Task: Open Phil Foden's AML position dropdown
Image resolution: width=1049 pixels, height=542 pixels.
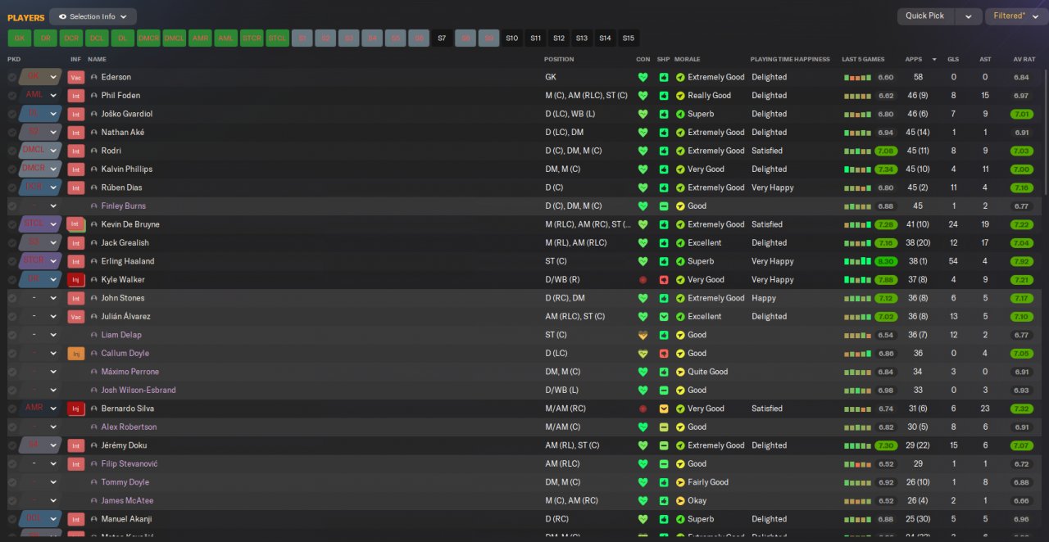Action: tap(41, 96)
